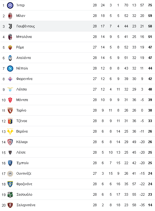Select the Μόντσα team name
Image resolution: width=155 pixels, height=211 pixels.
pyautogui.click(x=22, y=100)
